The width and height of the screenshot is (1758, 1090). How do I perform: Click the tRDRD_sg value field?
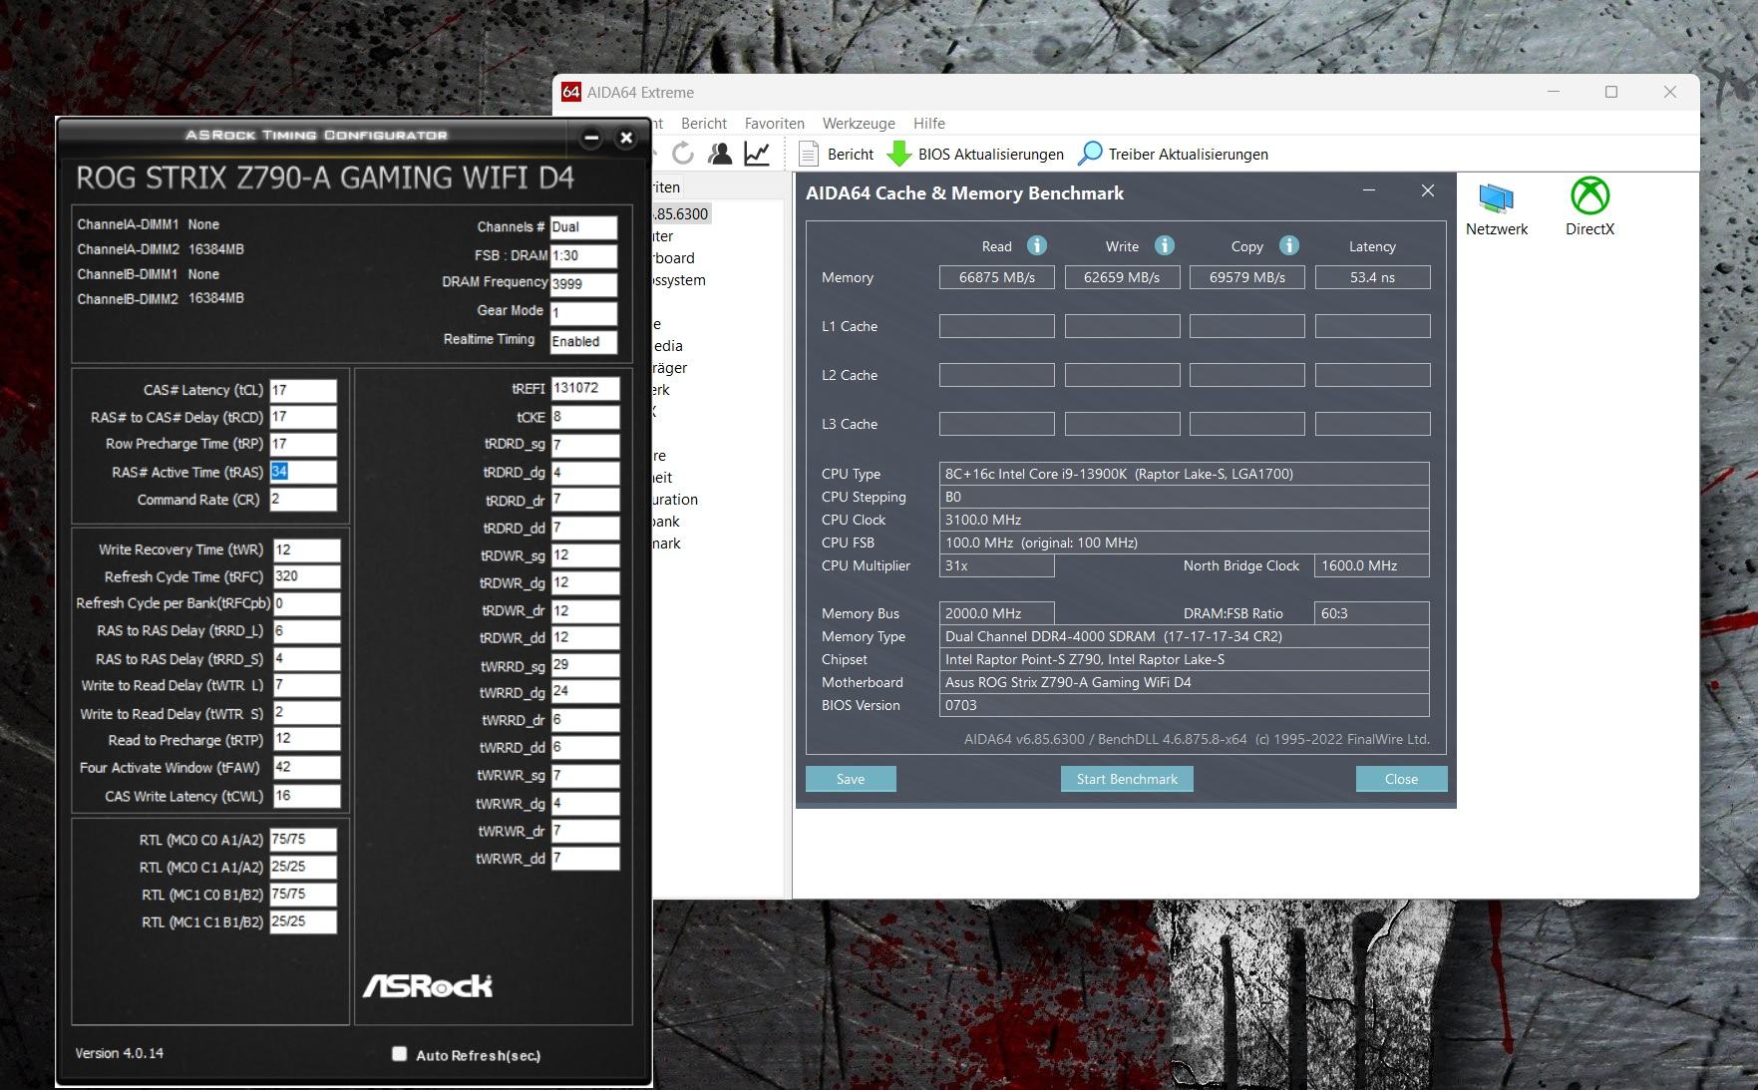(585, 445)
